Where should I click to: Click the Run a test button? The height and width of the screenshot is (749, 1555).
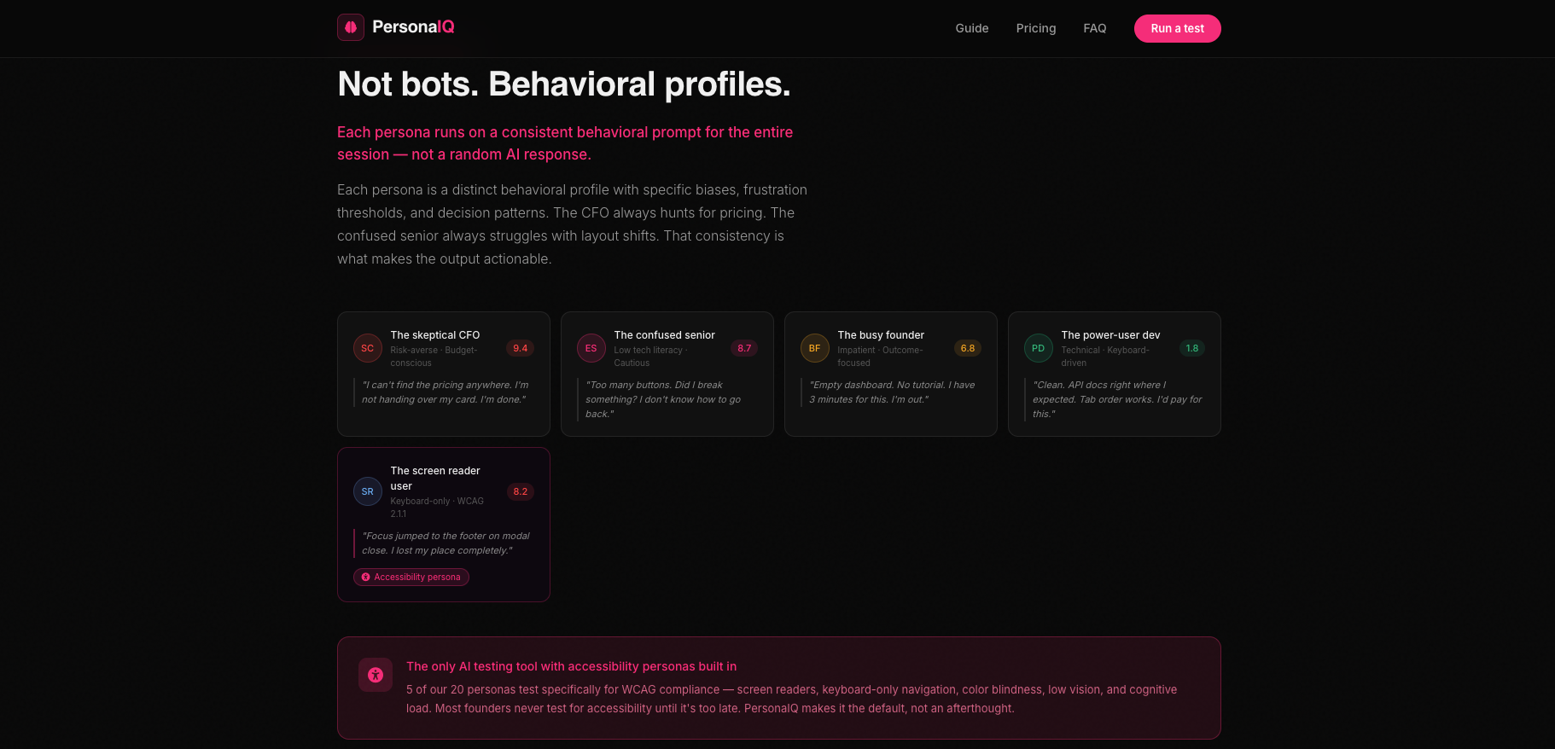[x=1178, y=28]
